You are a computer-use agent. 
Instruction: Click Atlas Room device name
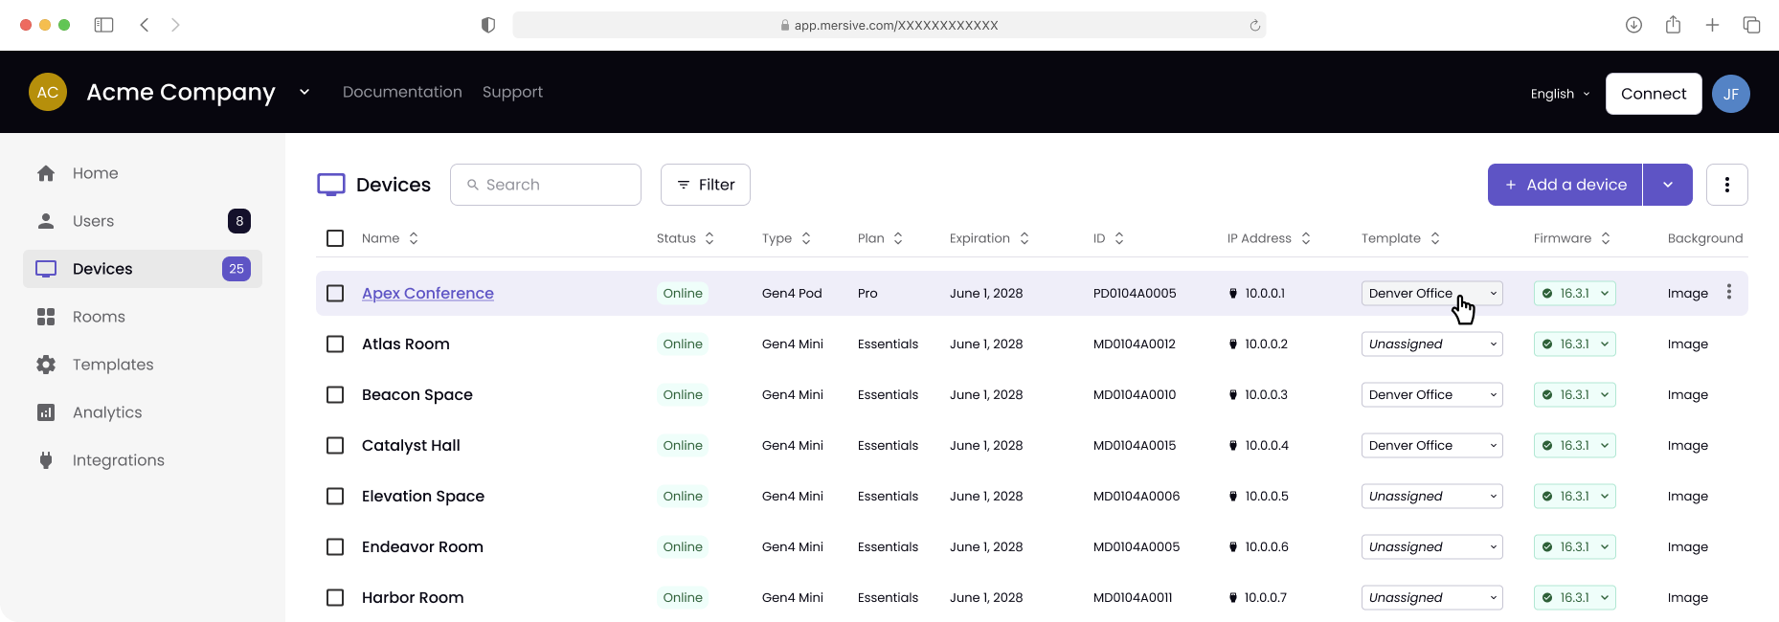(406, 344)
